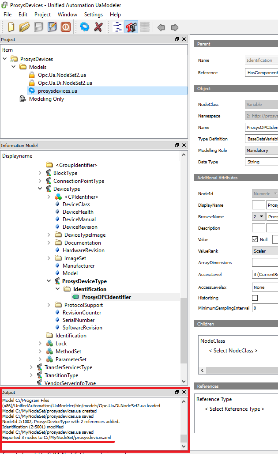Collapse the ProsysDeviceType tree node

(x=49, y=281)
